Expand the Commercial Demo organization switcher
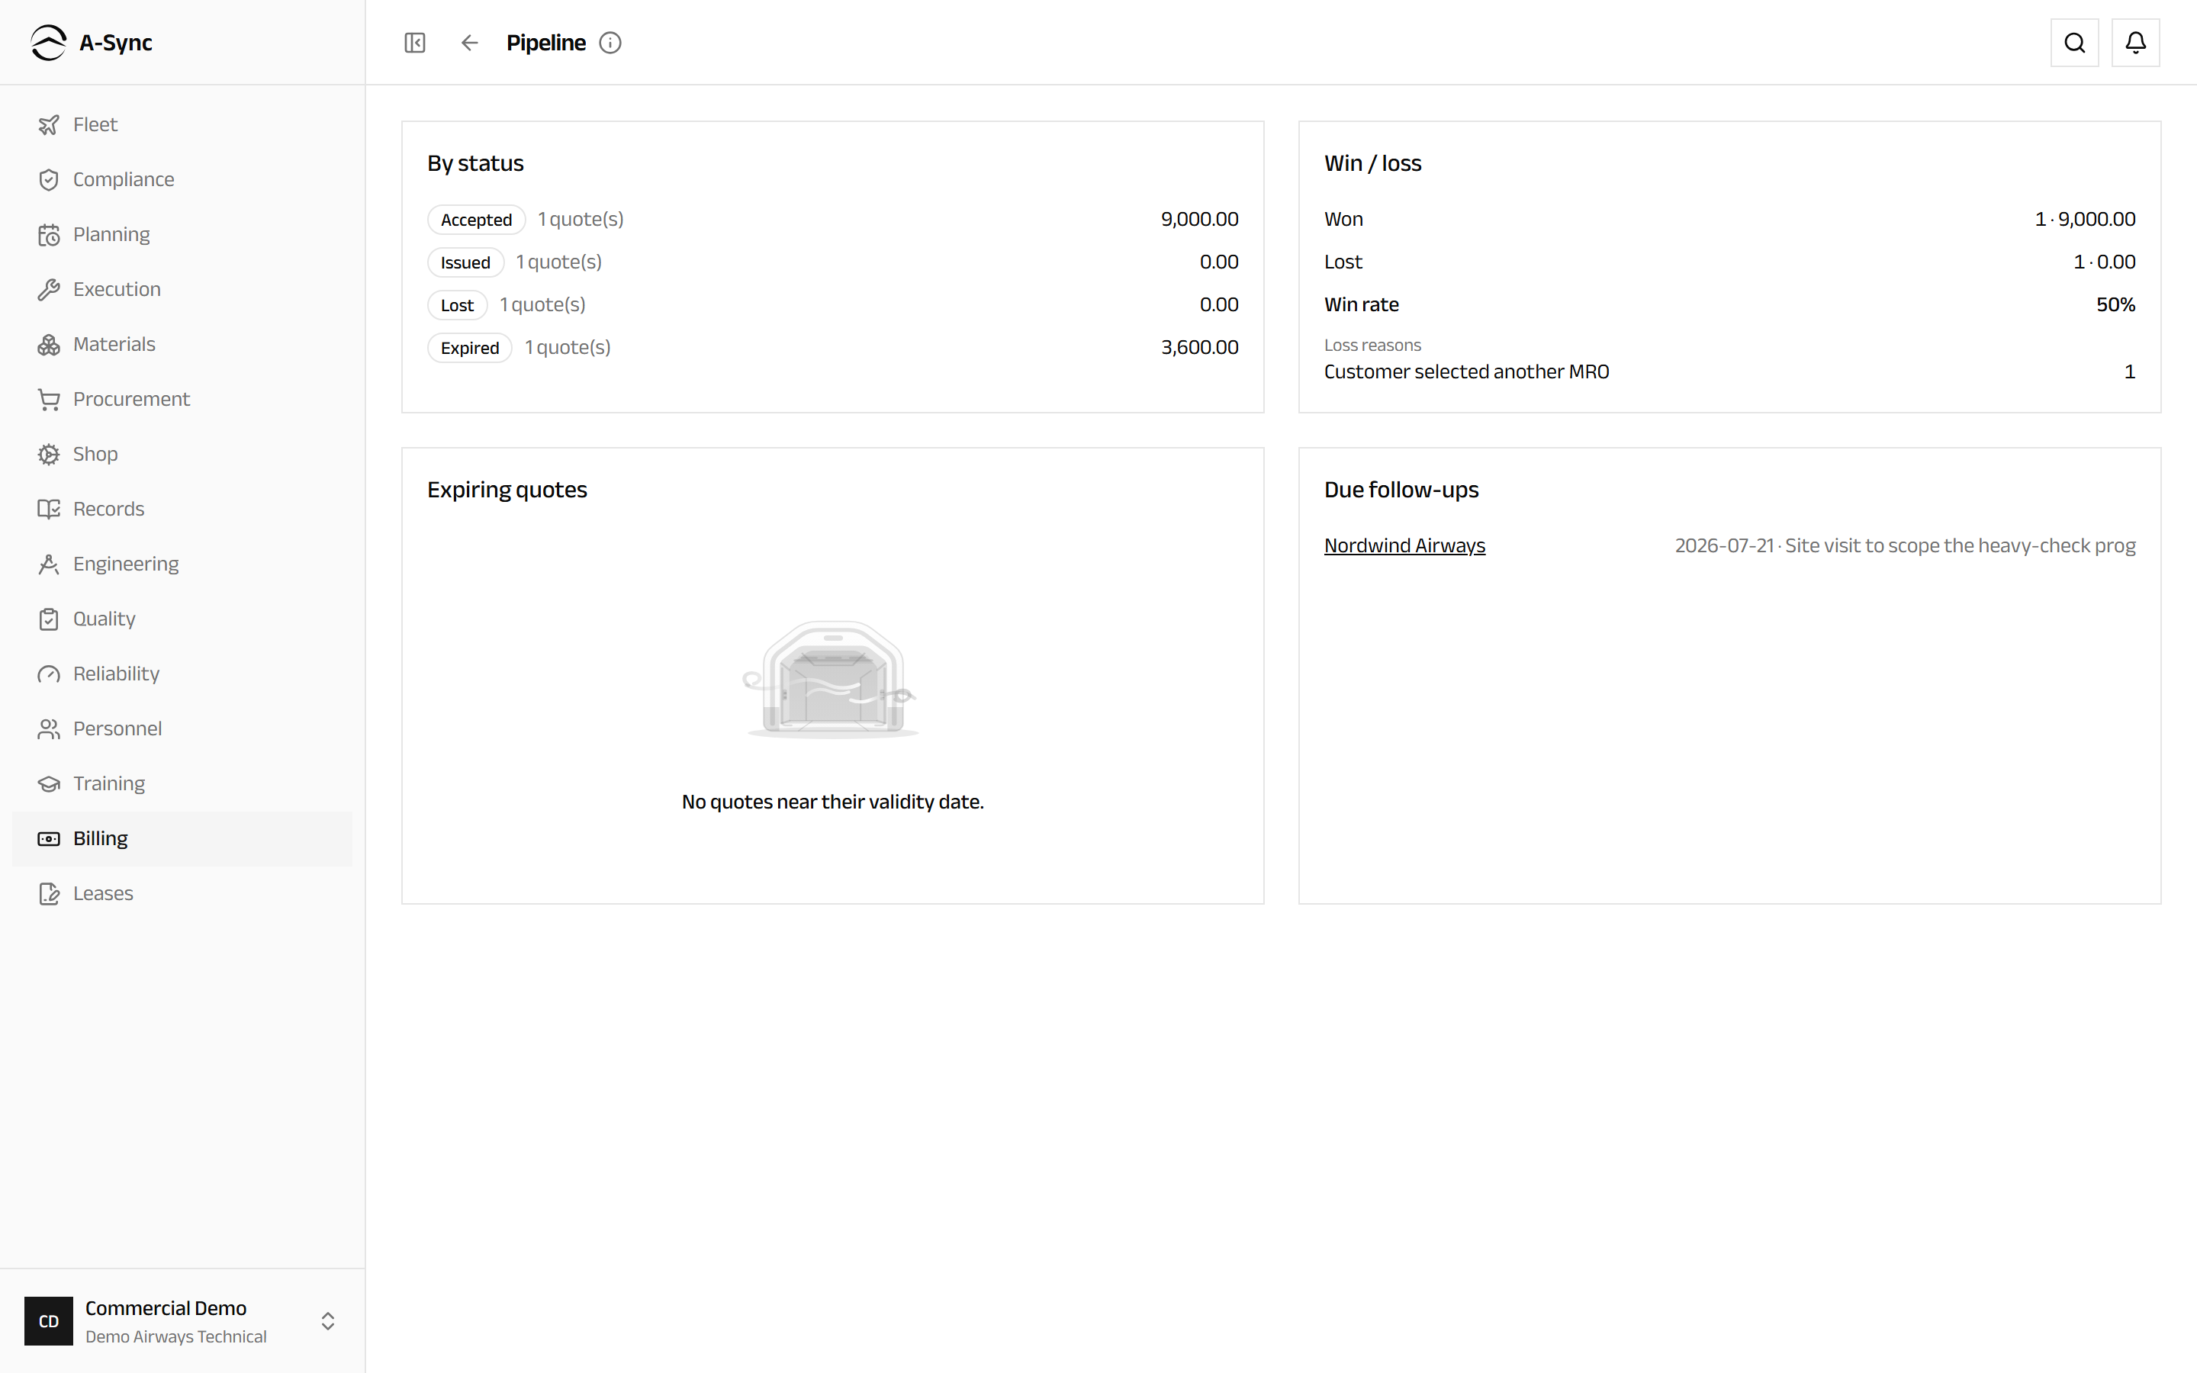Screen dimensions: 2197x1373 tap(182, 1321)
